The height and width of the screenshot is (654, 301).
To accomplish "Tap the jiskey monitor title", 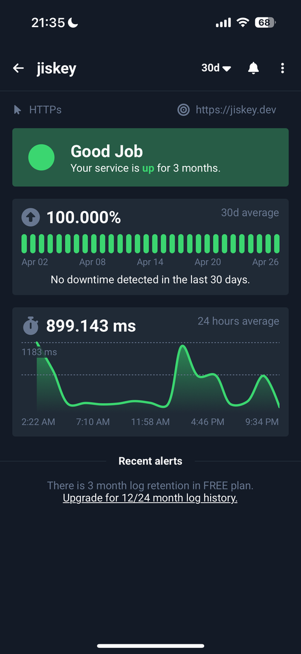I will tap(56, 68).
